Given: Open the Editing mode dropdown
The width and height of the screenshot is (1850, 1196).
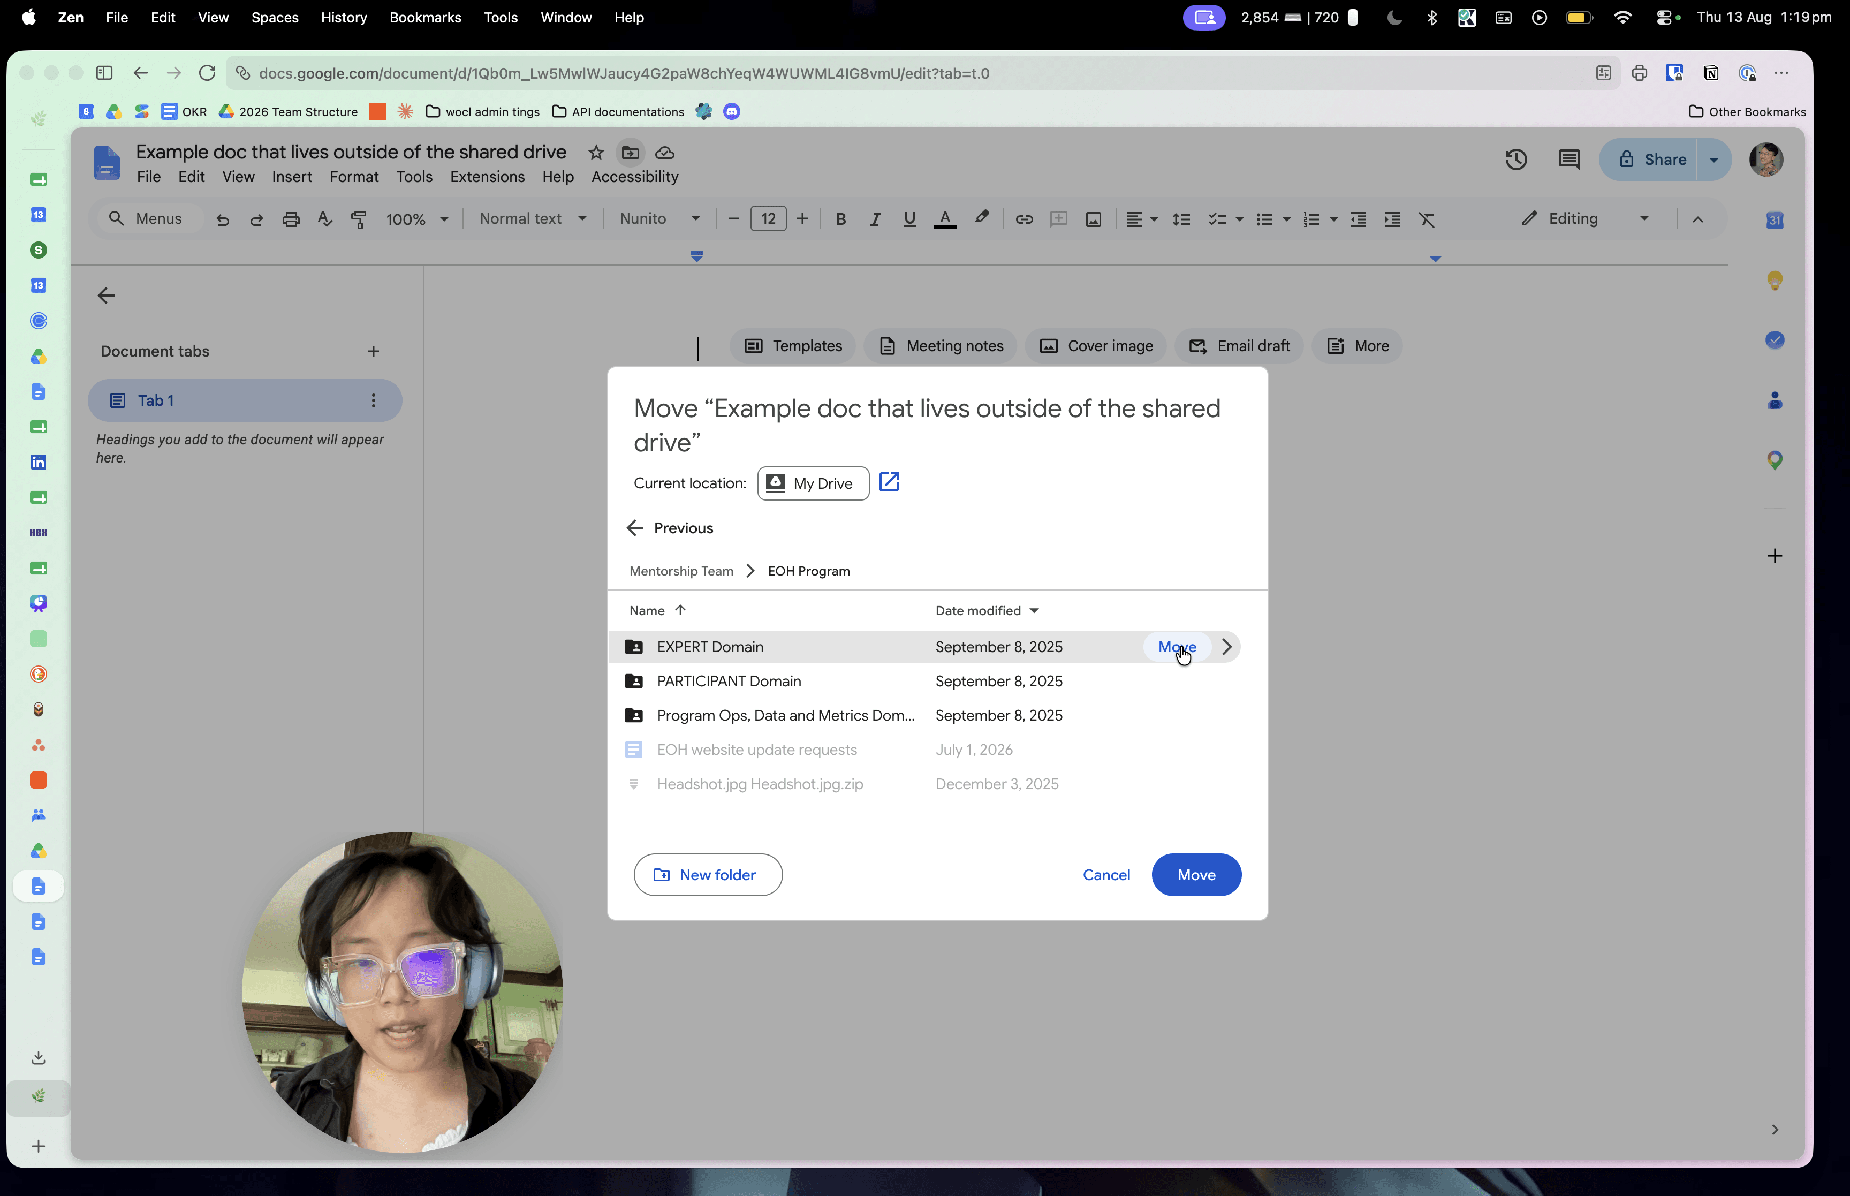Looking at the screenshot, I should (1584, 219).
